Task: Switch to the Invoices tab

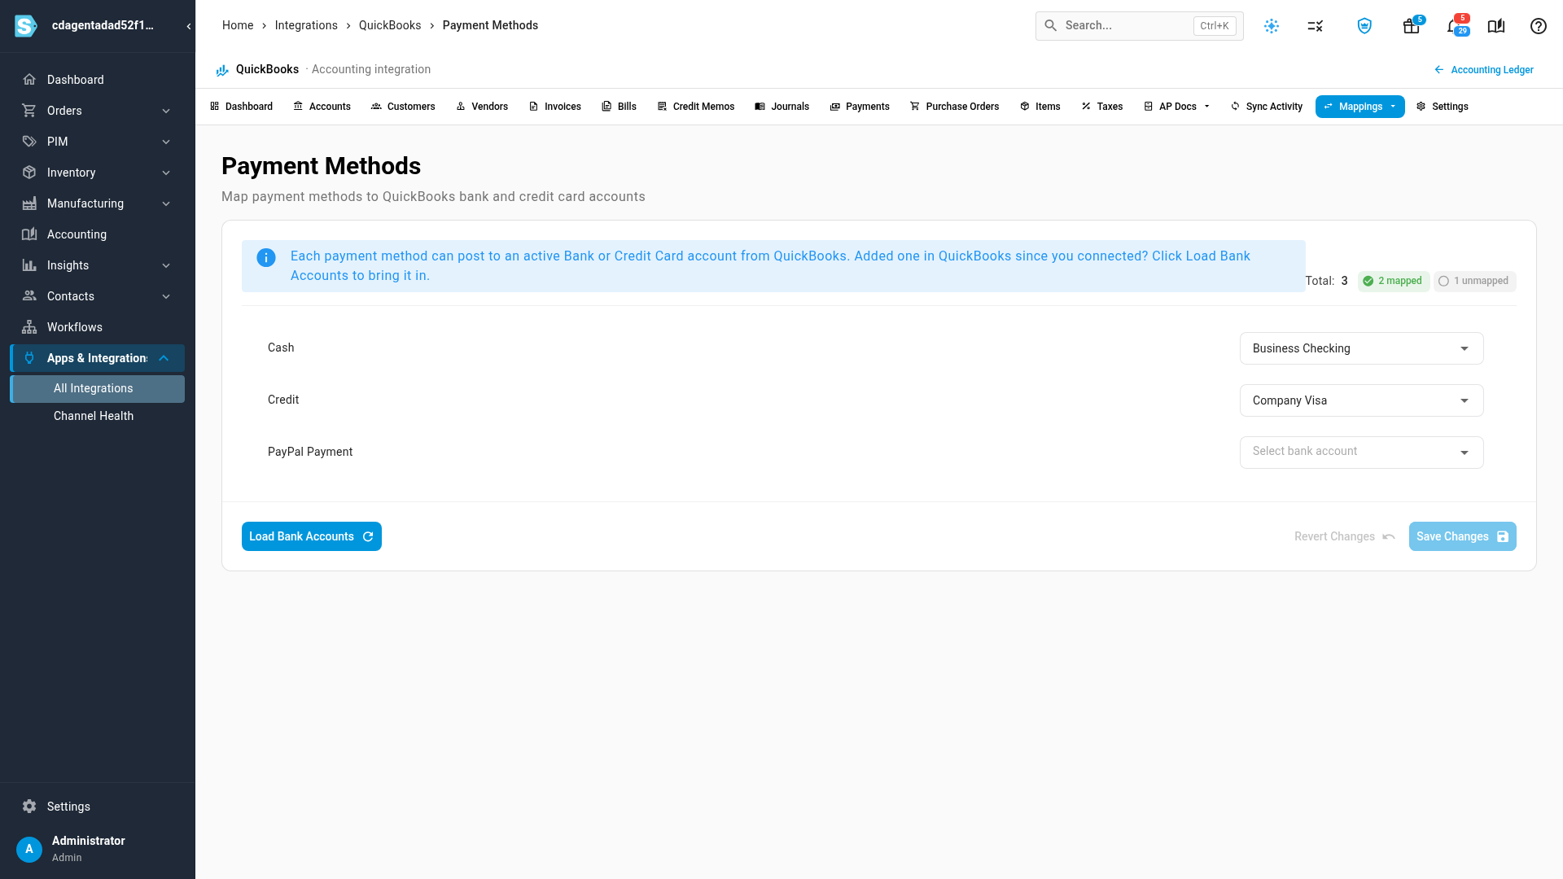Action: 554,107
